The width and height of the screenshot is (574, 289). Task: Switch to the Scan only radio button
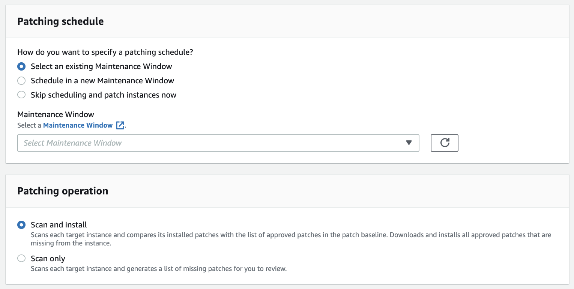coord(22,259)
